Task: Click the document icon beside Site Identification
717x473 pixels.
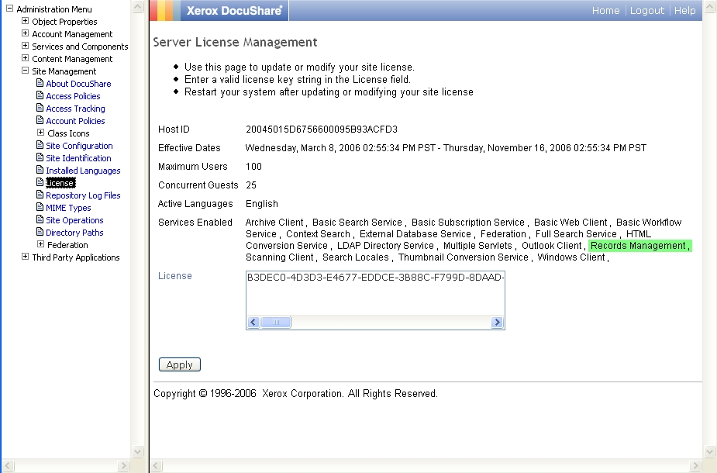Action: tap(40, 157)
